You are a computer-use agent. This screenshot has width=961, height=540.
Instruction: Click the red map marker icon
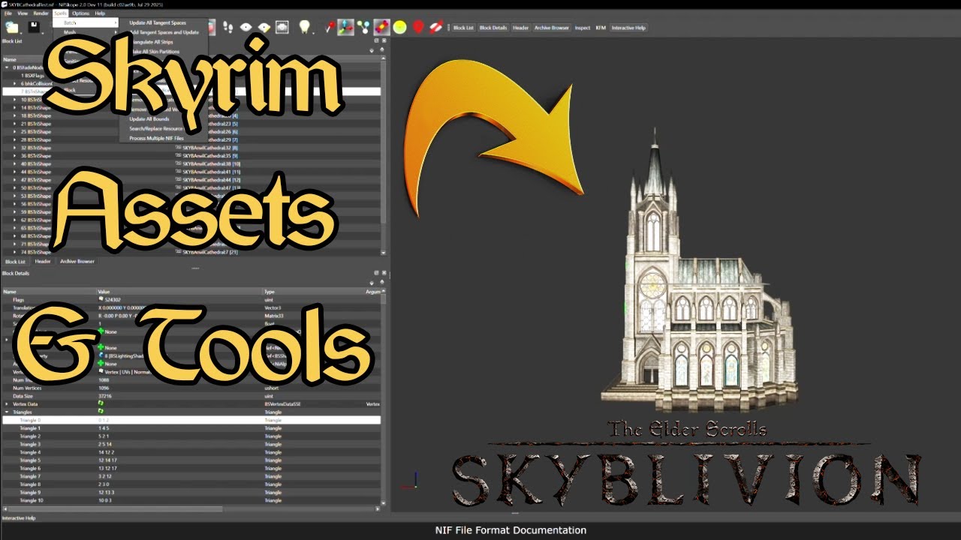[x=418, y=27]
